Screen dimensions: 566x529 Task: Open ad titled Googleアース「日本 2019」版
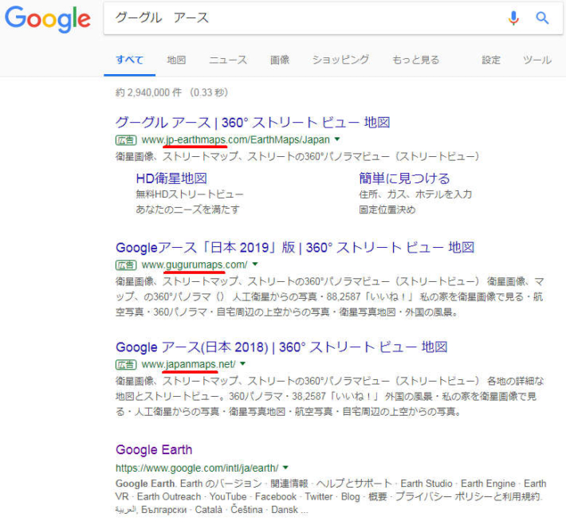[295, 248]
